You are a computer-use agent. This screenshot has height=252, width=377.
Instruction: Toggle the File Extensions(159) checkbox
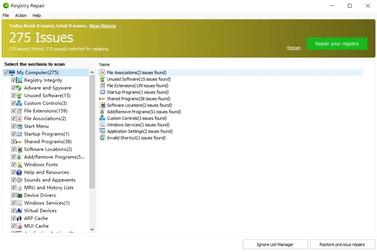click(x=13, y=111)
